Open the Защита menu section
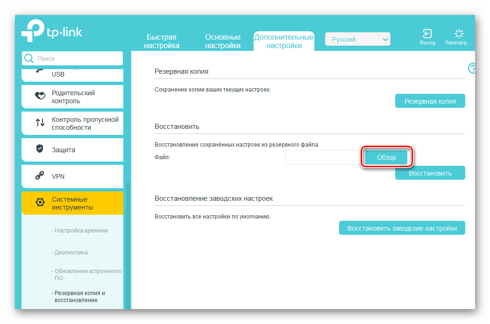 coord(72,150)
